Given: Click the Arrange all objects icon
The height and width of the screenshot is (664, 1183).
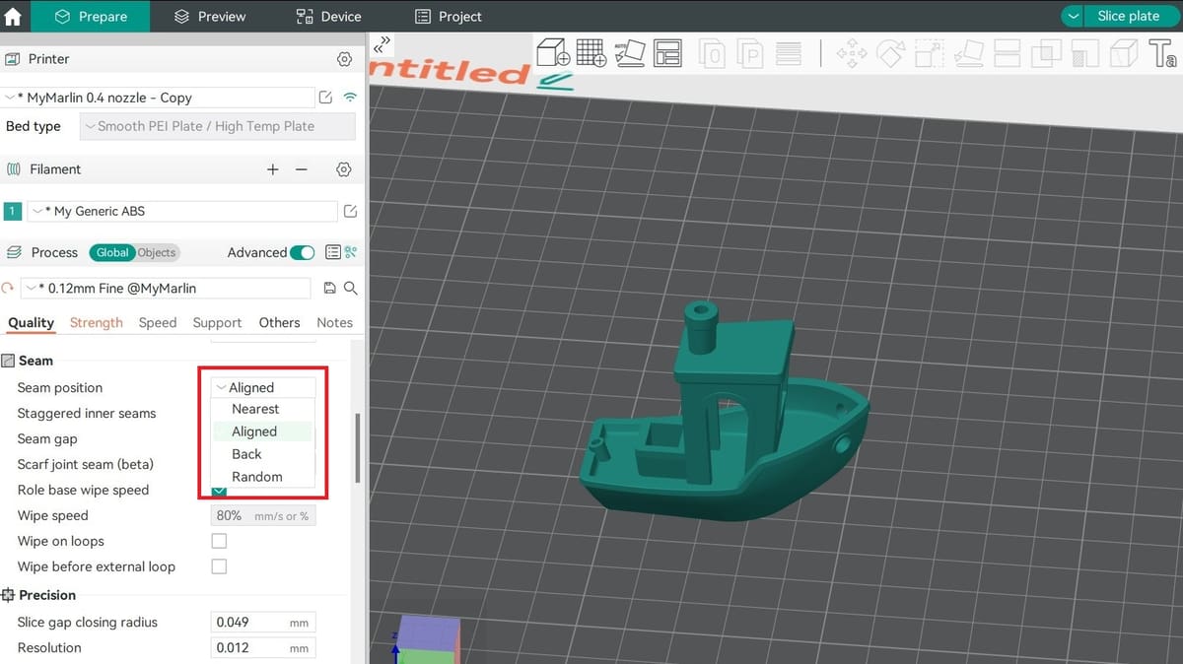Looking at the screenshot, I should point(667,52).
